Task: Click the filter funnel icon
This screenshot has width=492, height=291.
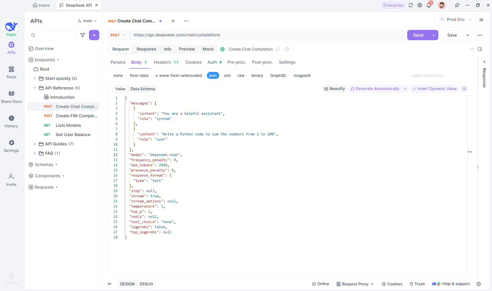Action: tap(83, 35)
